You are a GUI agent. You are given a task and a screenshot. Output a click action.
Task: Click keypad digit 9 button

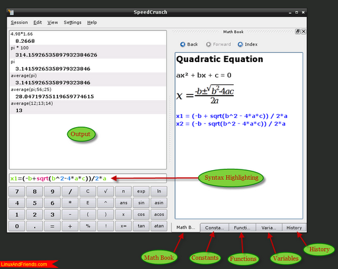(x=52, y=191)
